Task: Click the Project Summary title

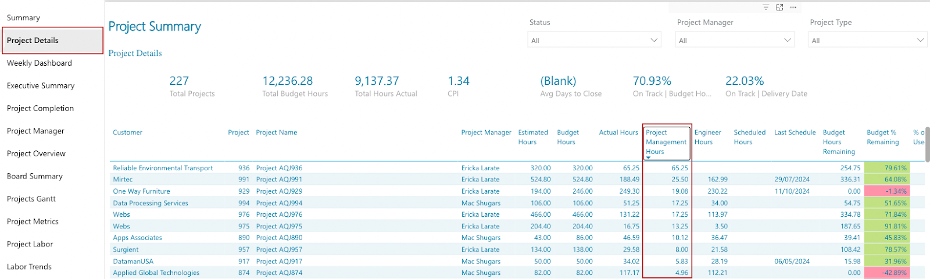Action: 155,26
